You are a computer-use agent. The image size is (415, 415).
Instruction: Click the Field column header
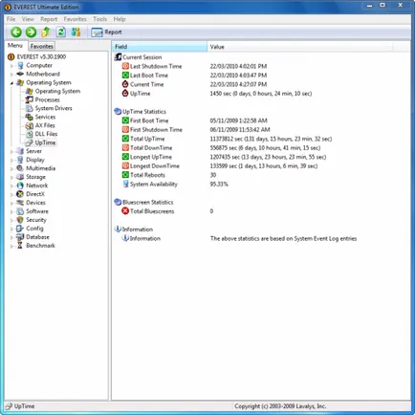[160, 47]
